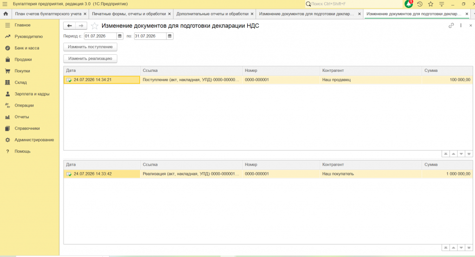
Task: Select cell Наш покупатель
Action: [x=371, y=174]
